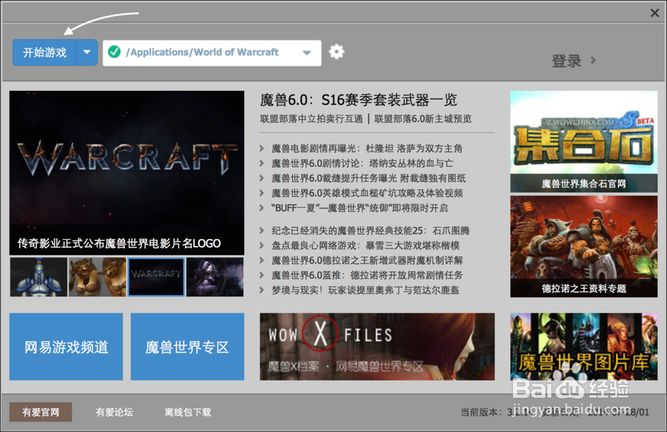Viewport: 667px width, 432px height.
Task: Open news 魔兽世界6.0蓝推：德拉诺将开放周常剧情任务
Action: coord(367,275)
